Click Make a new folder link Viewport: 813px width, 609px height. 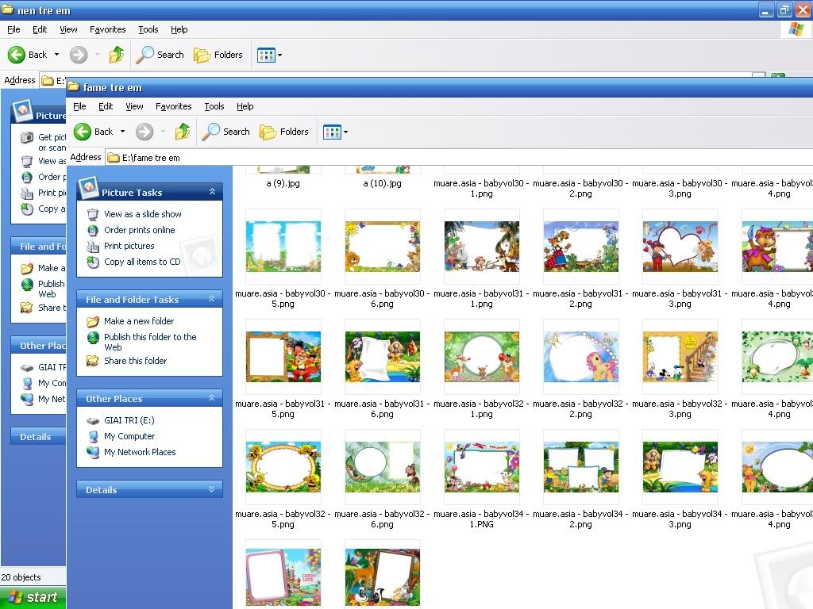pos(139,322)
